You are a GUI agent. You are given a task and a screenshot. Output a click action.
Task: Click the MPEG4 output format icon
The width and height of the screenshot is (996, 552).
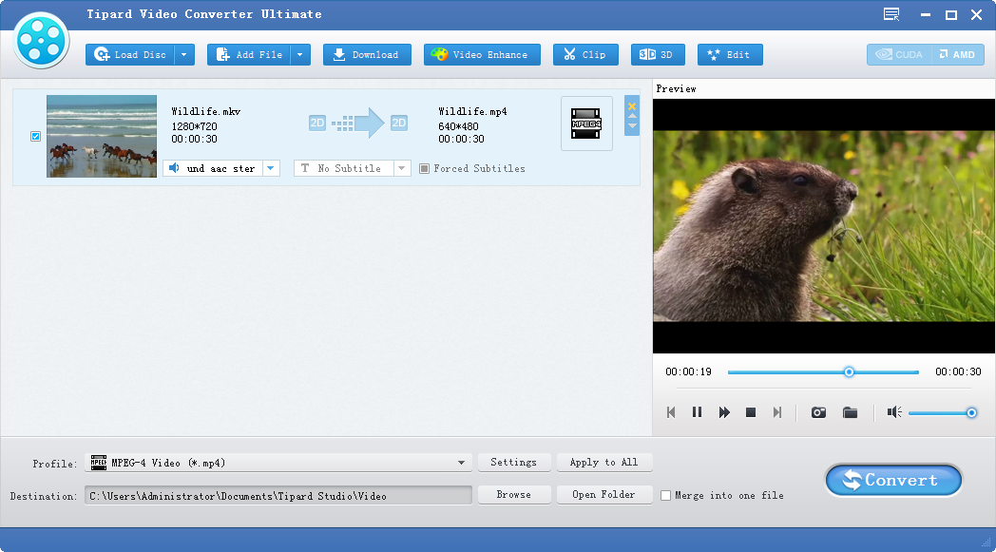pyautogui.click(x=586, y=124)
